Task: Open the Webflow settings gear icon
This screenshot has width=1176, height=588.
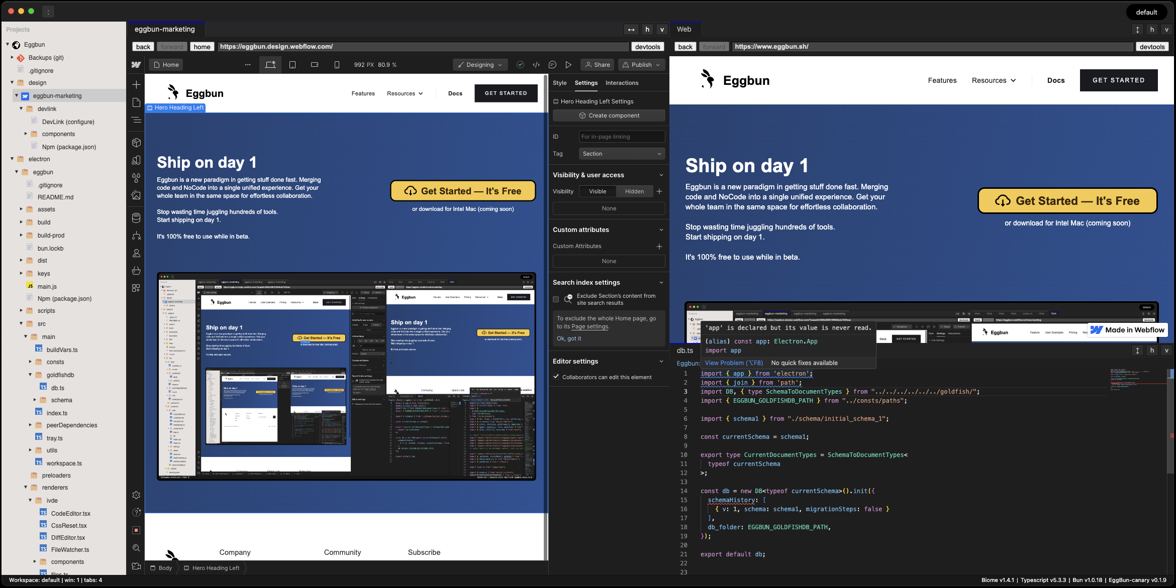Action: 136,495
